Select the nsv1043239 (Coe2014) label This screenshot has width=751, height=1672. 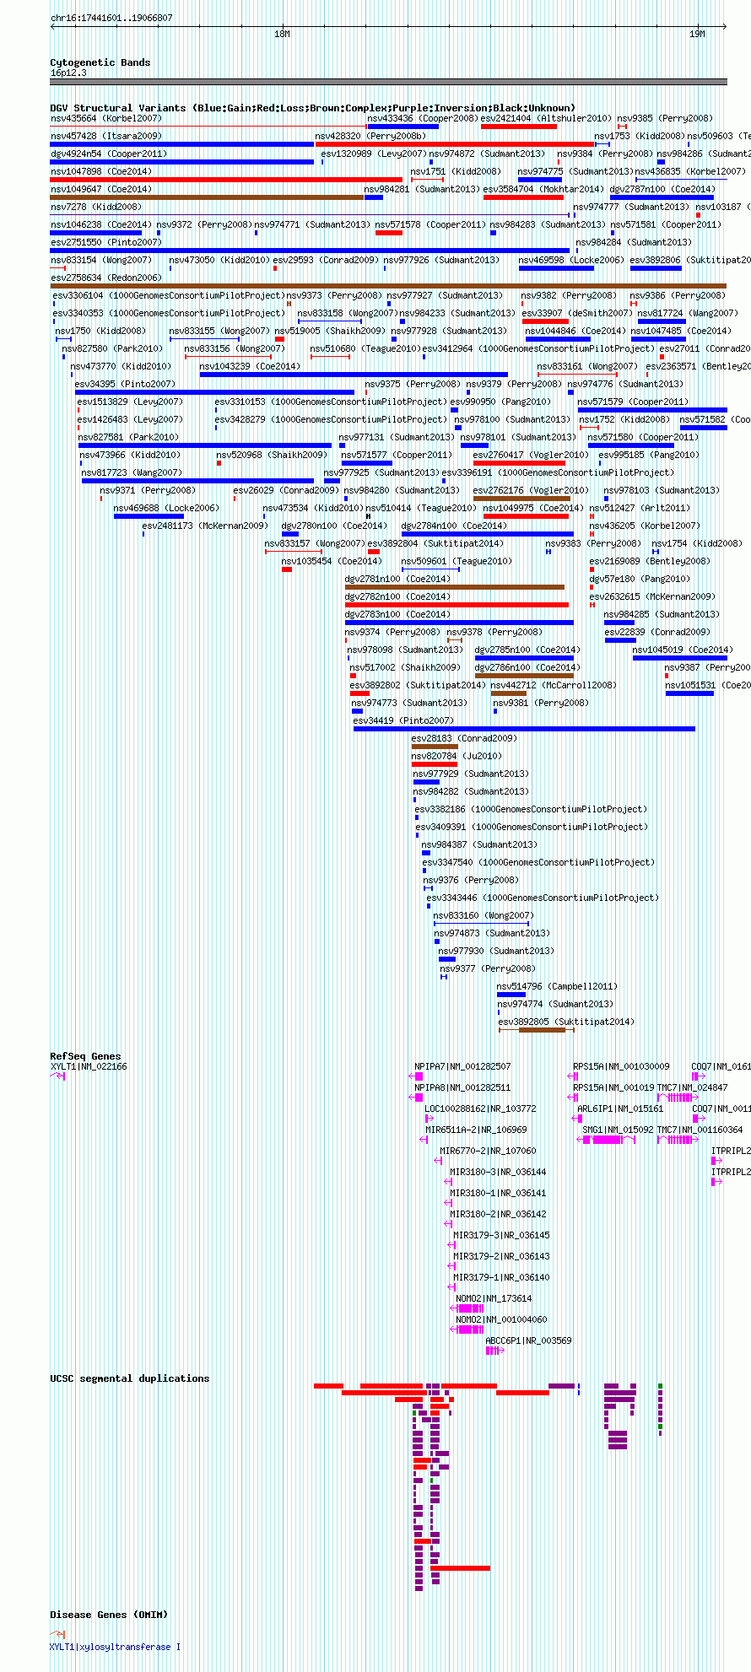(250, 366)
